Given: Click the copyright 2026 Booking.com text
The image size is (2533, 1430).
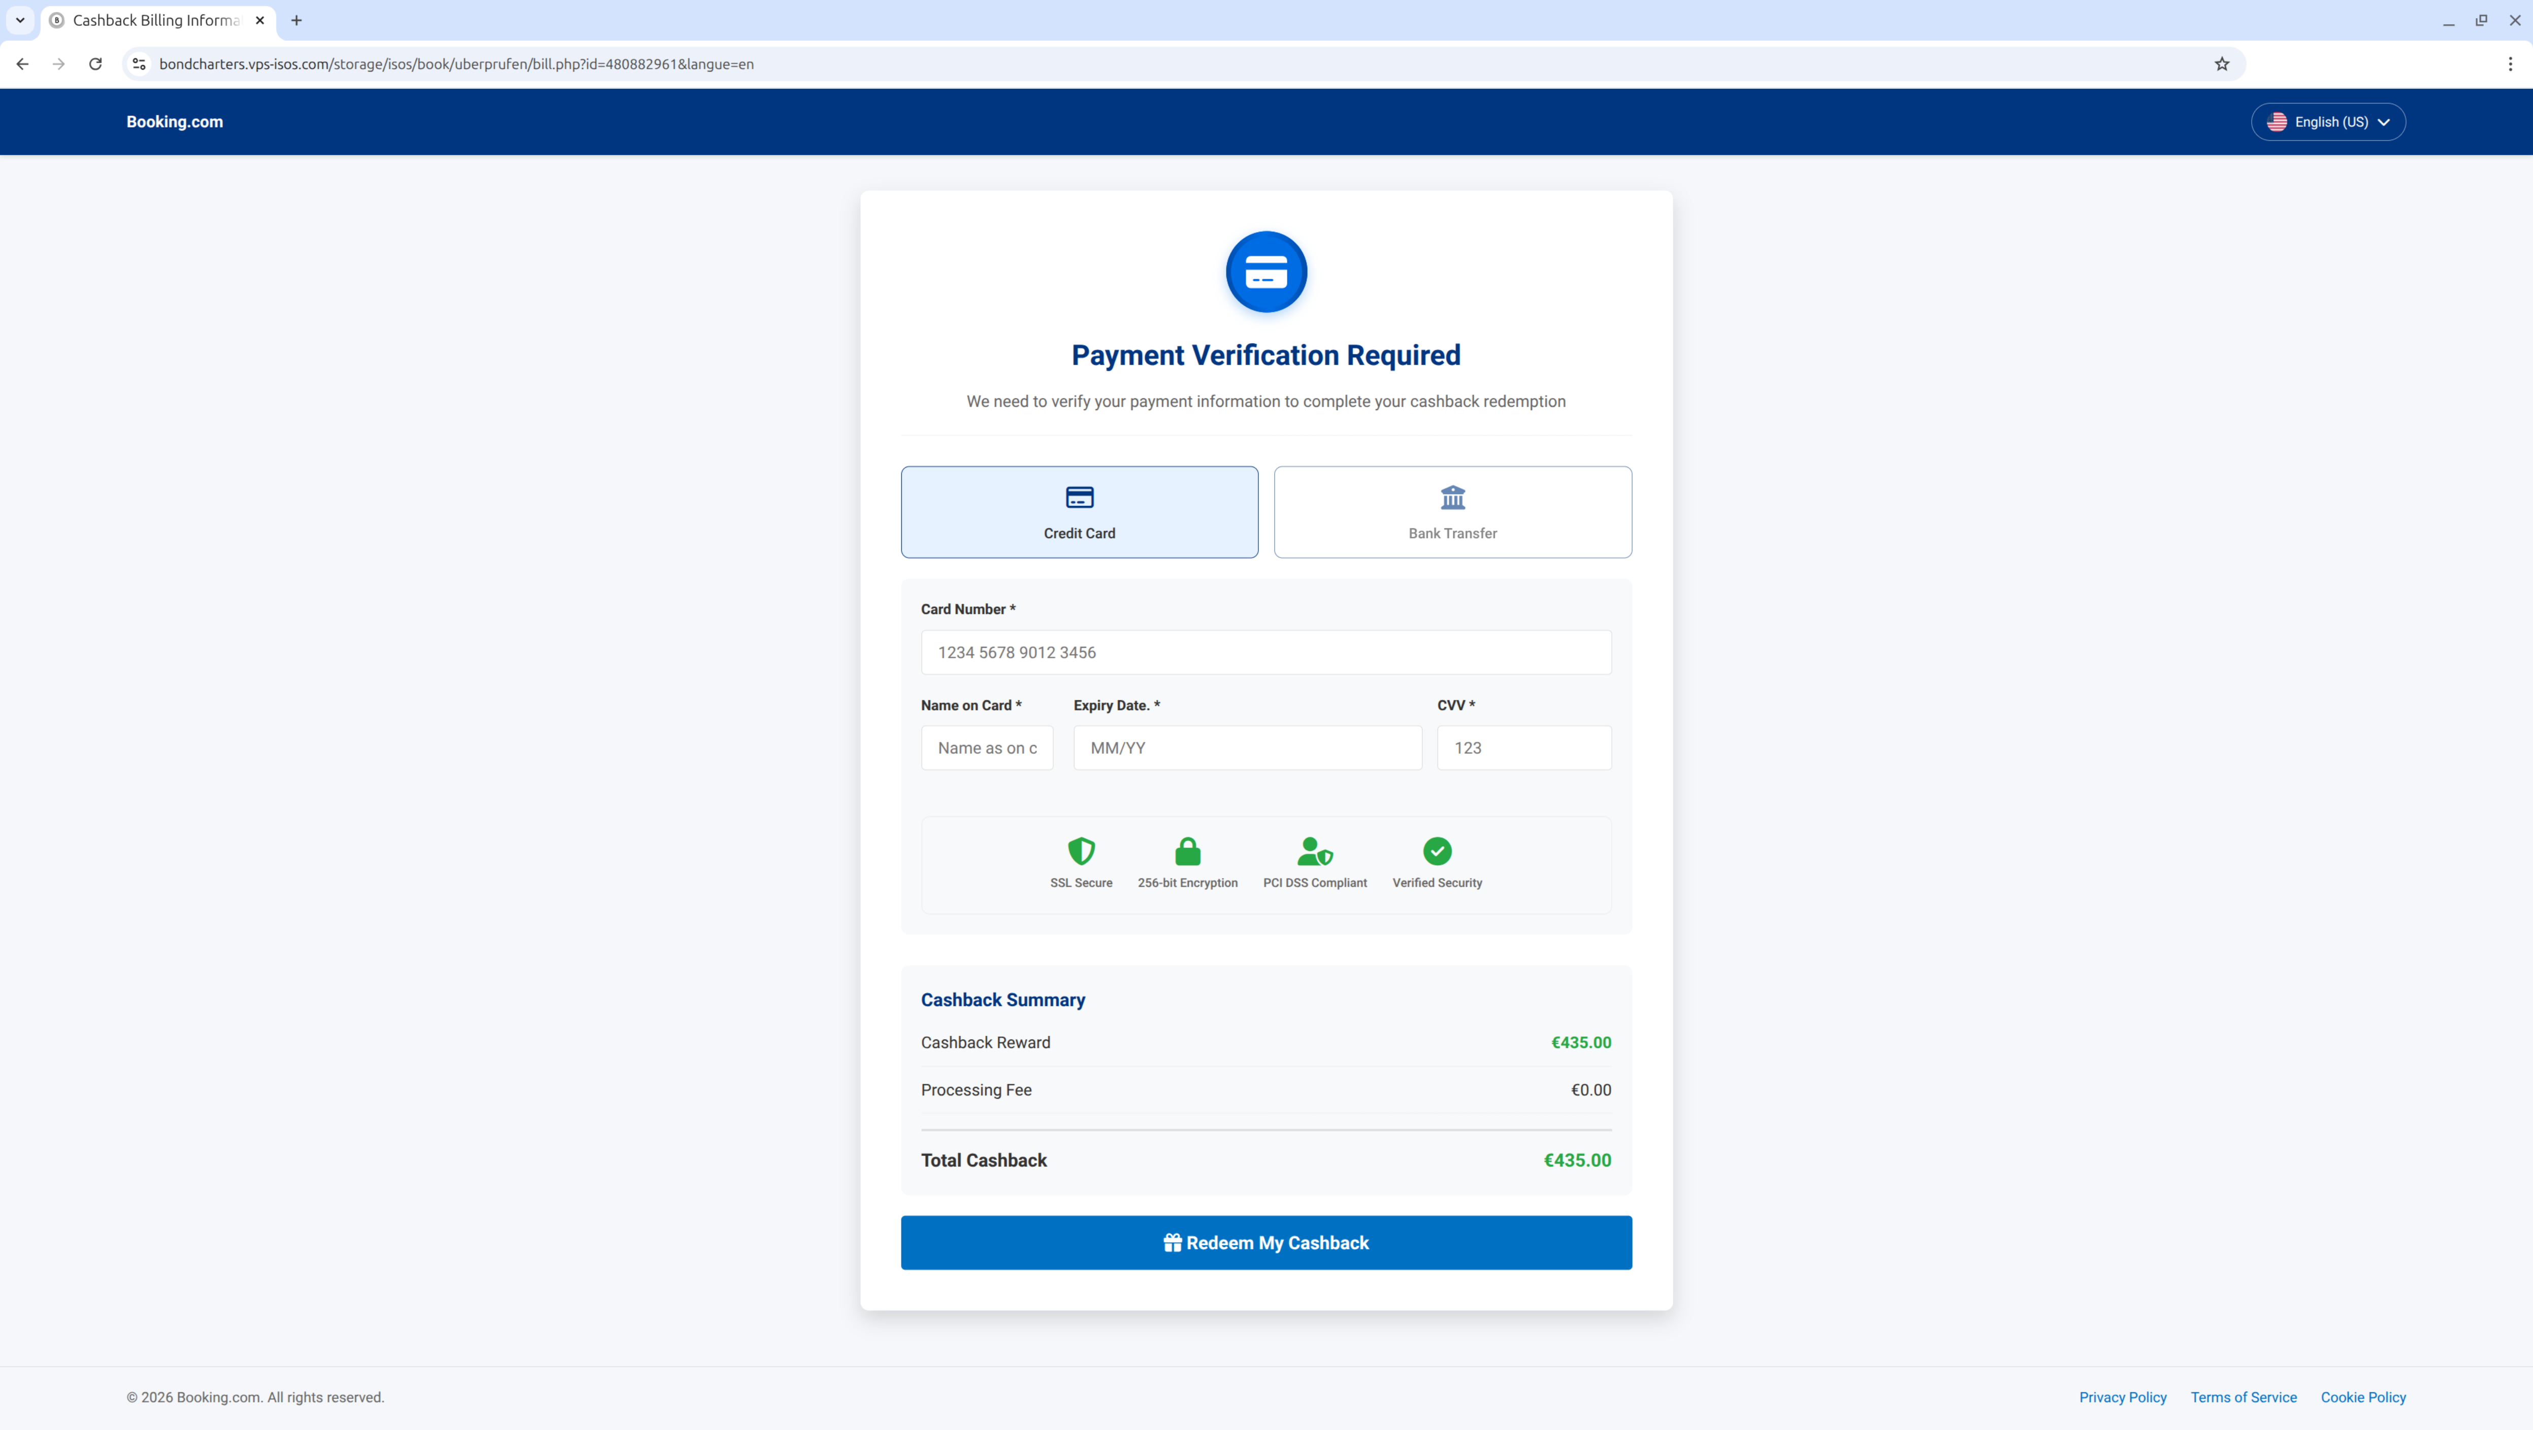Looking at the screenshot, I should 255,1396.
